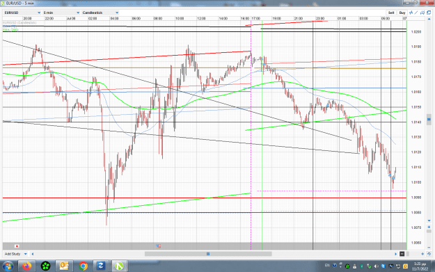
Task: Open the EUR/USD symbol dropdown
Action: (22, 13)
